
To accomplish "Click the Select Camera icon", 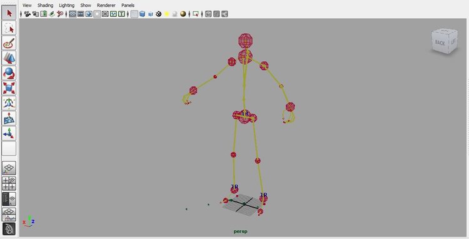I will pos(28,14).
